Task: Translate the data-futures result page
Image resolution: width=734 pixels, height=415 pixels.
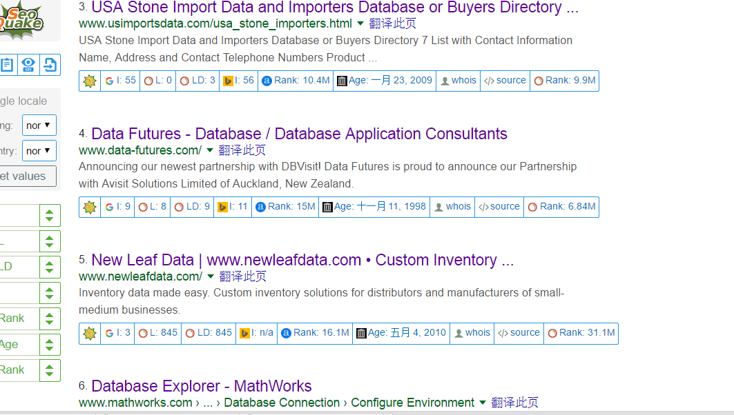Action: 242,150
